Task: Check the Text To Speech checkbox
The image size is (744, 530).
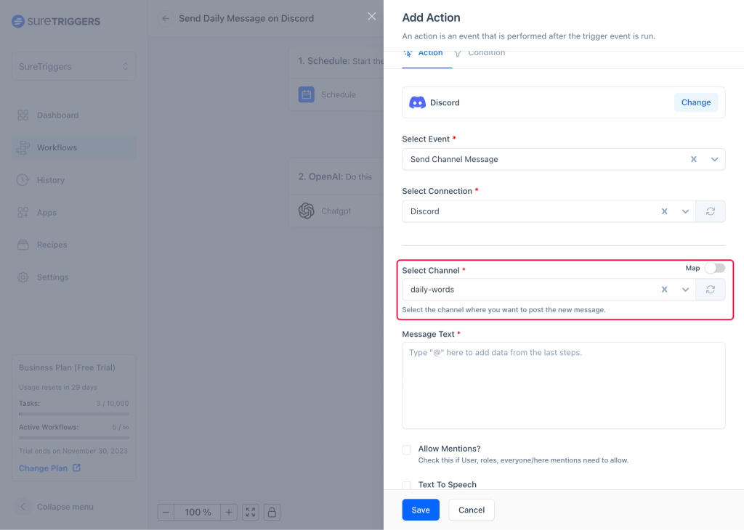Action: tap(407, 485)
